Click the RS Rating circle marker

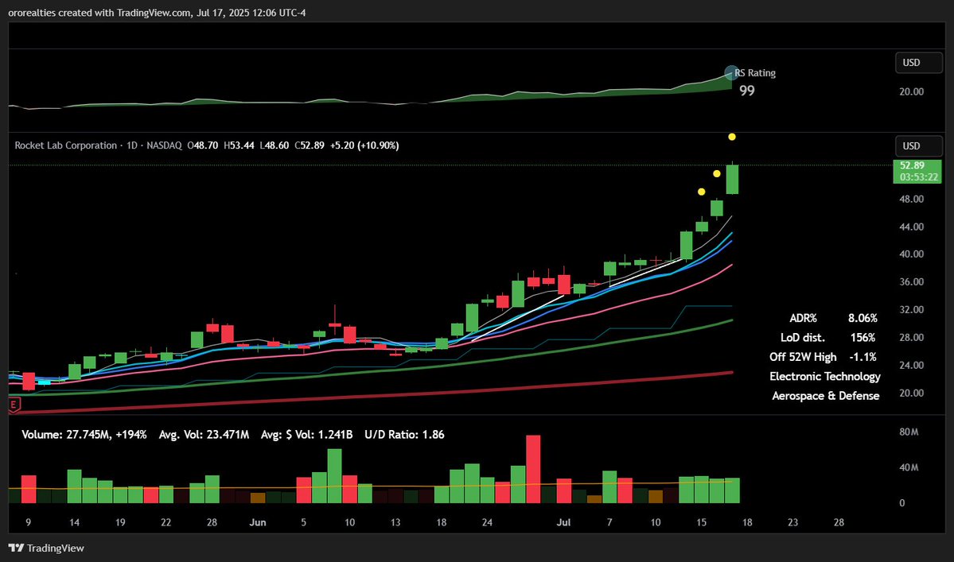[x=731, y=73]
